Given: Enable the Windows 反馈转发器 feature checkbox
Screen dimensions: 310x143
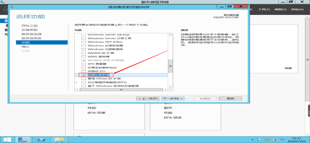Looking at the screenshot, I should 84,46.
